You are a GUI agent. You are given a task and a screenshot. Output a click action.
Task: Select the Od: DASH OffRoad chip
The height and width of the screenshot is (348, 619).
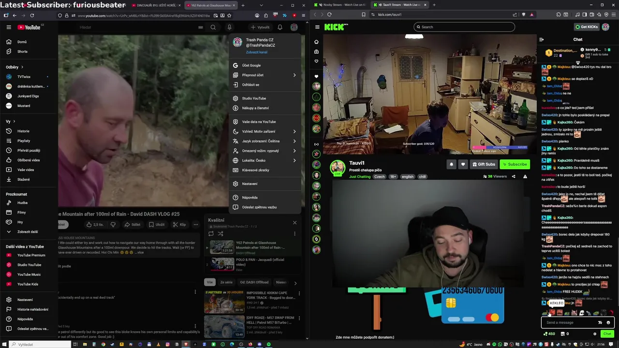[254, 282]
